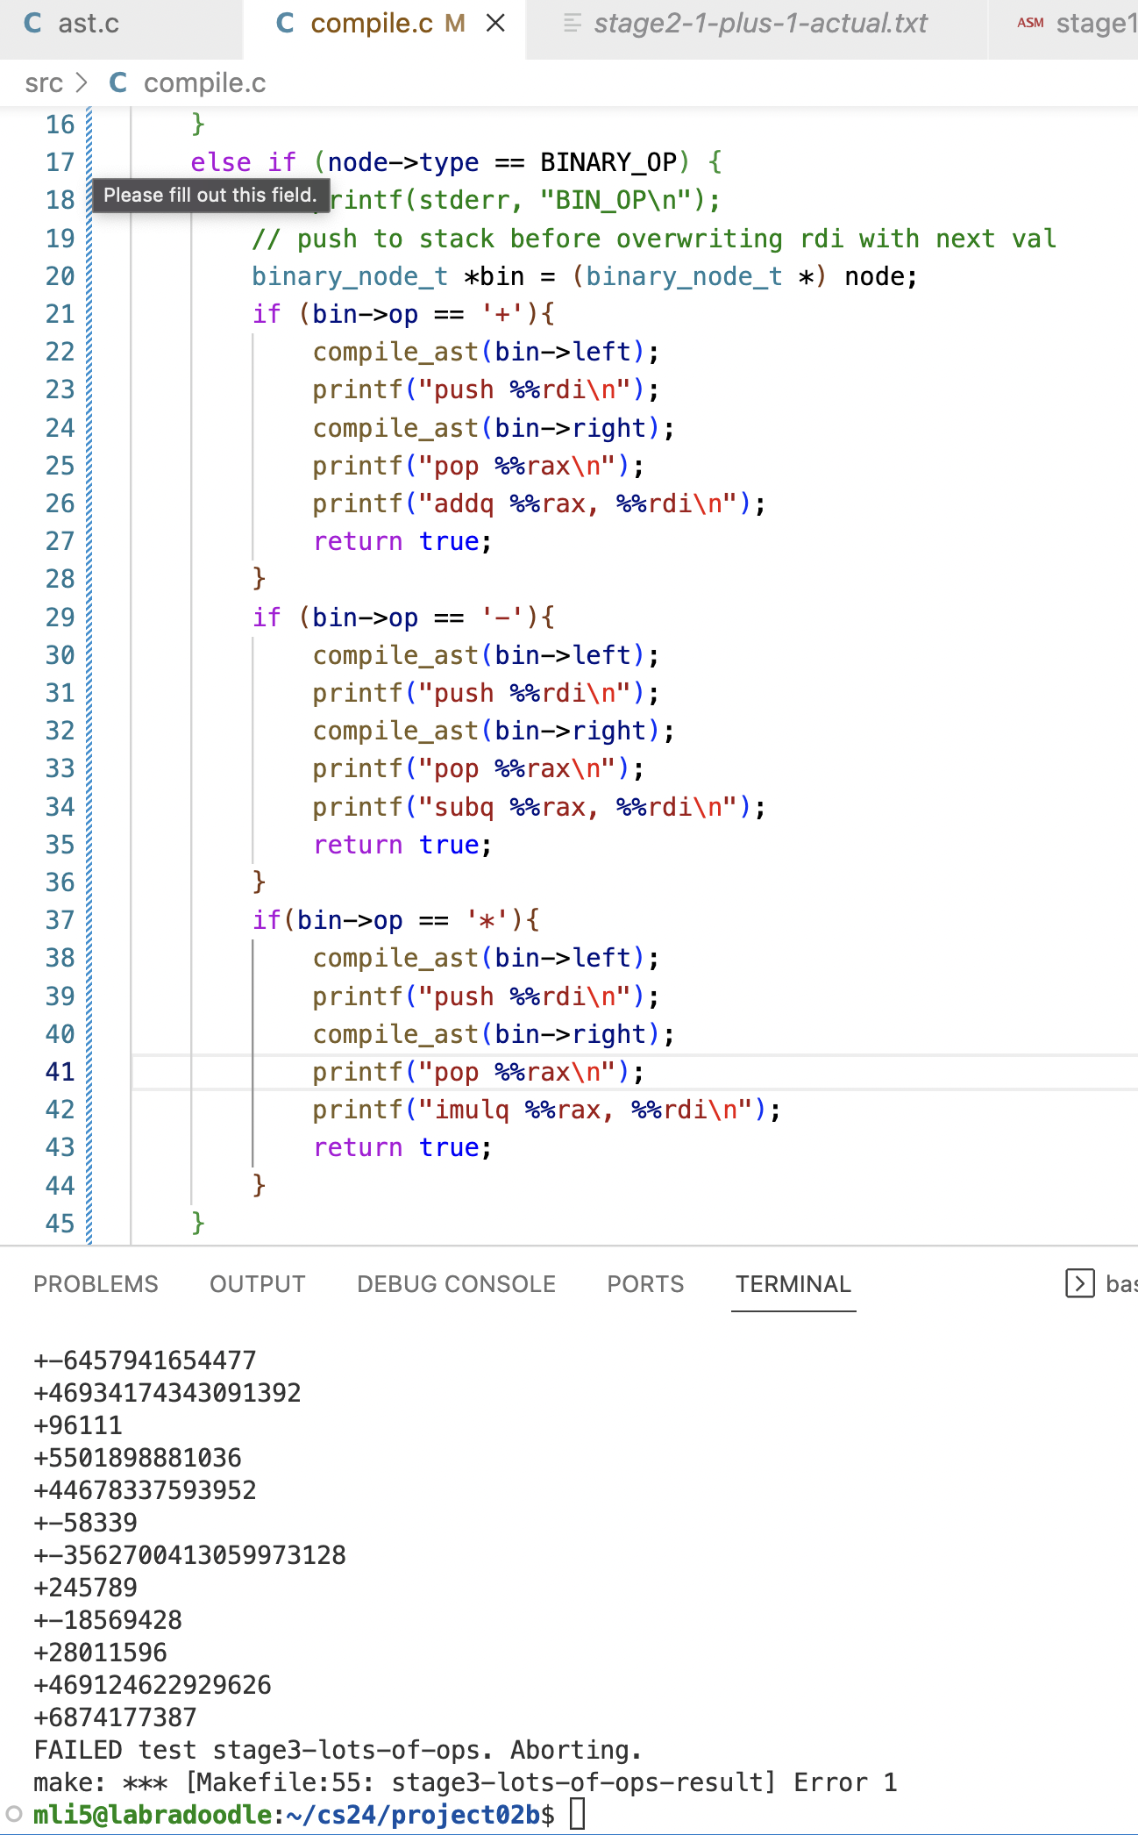Click the bash terminal icon in panel header
Image resolution: width=1138 pixels, height=1835 pixels.
click(1079, 1283)
